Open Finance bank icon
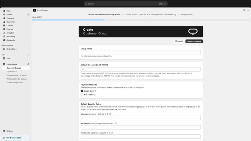This screenshot has height=141, width=251. click(x=4, y=29)
